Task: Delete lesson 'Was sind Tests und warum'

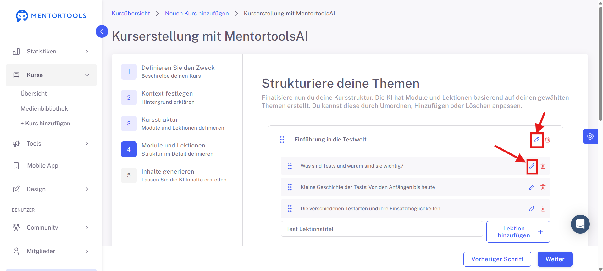Action: tap(543, 166)
